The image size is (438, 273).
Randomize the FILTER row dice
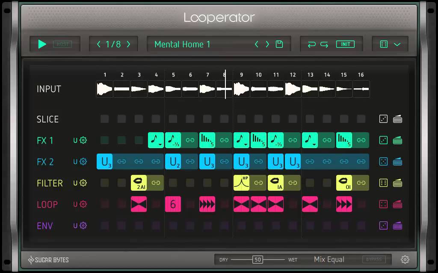click(x=384, y=183)
